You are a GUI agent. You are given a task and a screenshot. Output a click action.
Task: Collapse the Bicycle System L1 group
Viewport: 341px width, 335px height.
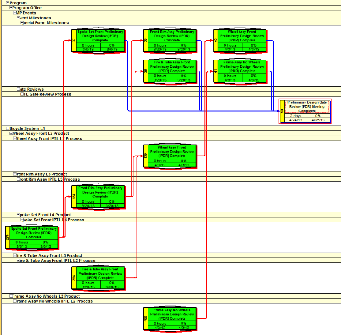(7, 128)
